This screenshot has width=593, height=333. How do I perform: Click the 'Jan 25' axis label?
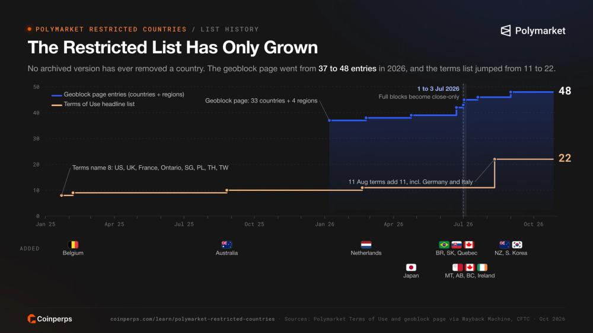click(46, 224)
